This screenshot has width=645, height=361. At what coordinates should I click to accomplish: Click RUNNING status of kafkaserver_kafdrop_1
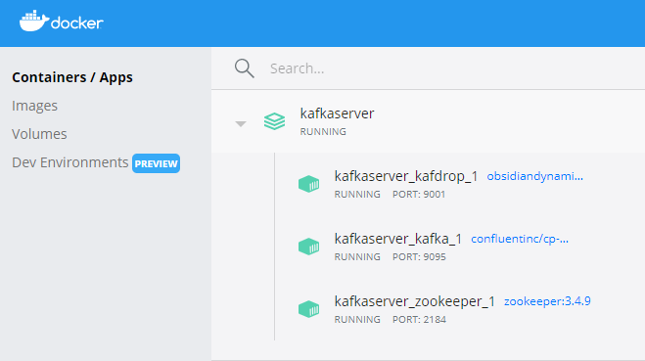coord(357,195)
